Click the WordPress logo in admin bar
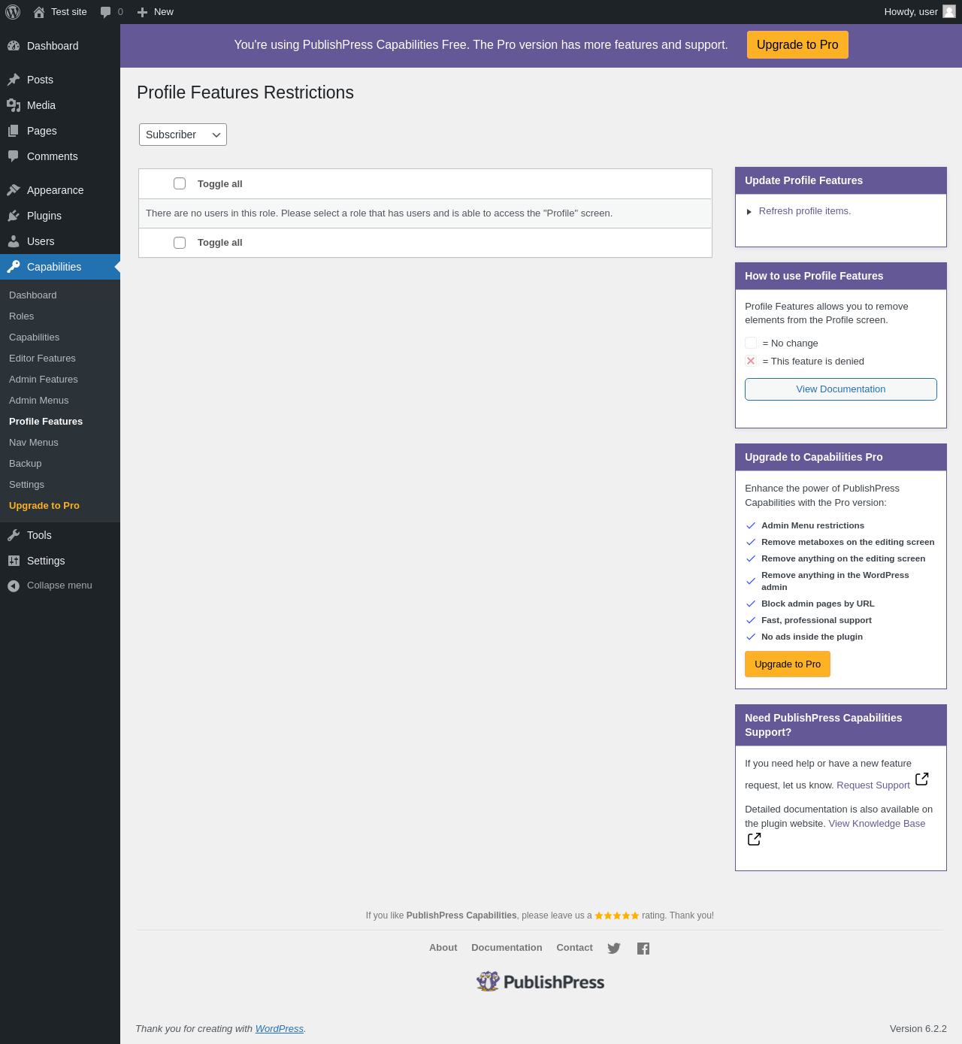The width and height of the screenshot is (962, 1044). coord(13,12)
